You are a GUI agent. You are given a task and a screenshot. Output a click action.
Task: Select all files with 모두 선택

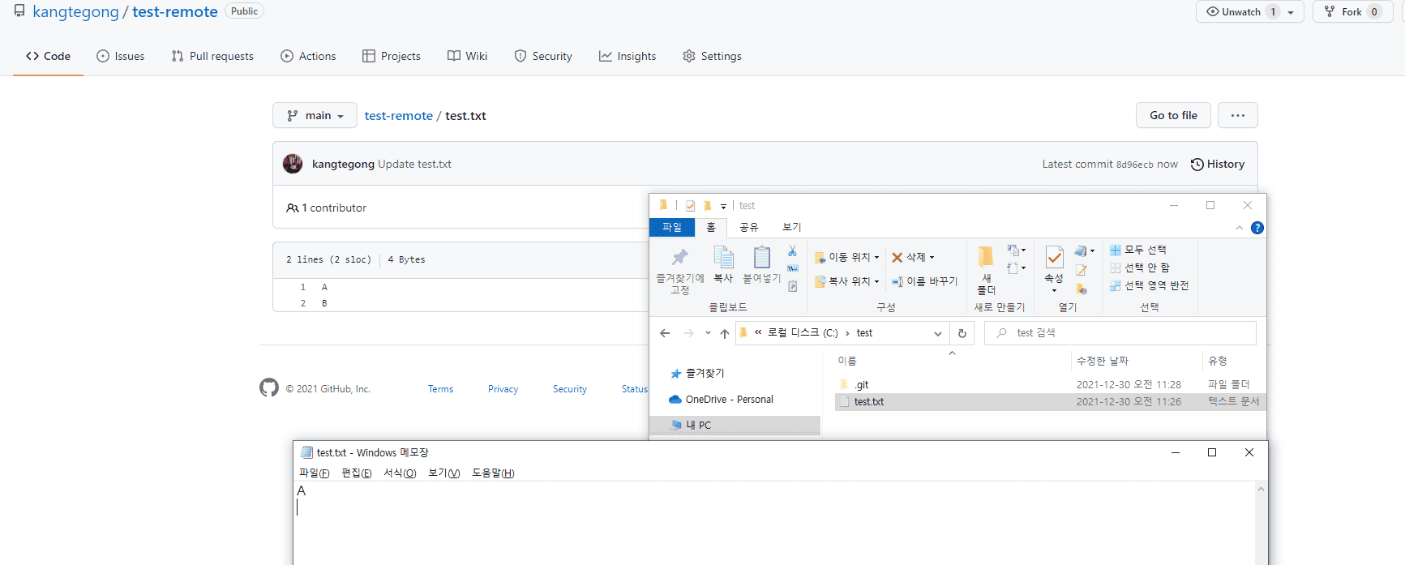tap(1138, 250)
